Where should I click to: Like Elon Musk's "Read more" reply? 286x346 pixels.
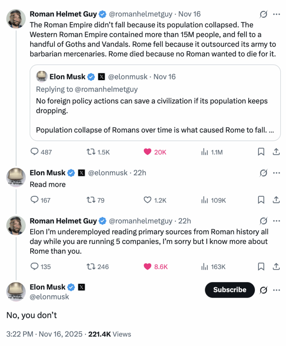pyautogui.click(x=148, y=200)
